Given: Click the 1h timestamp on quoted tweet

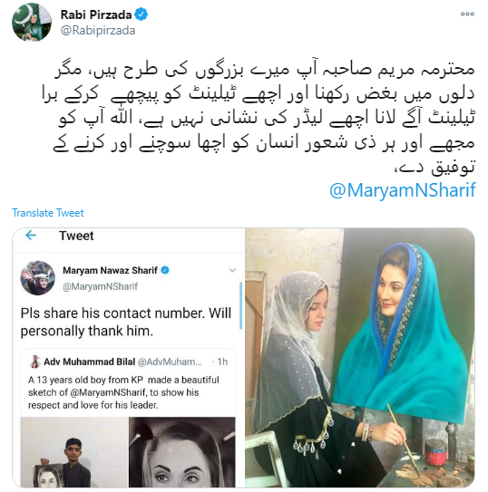Looking at the screenshot, I should [222, 362].
